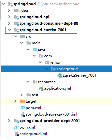The height and width of the screenshot is (140, 112).
Task: Select the main folder name
Action: pyautogui.click(x=36, y=43)
